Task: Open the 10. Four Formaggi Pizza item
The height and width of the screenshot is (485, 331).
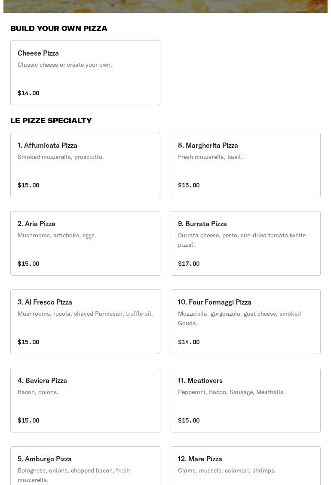Action: tap(245, 322)
